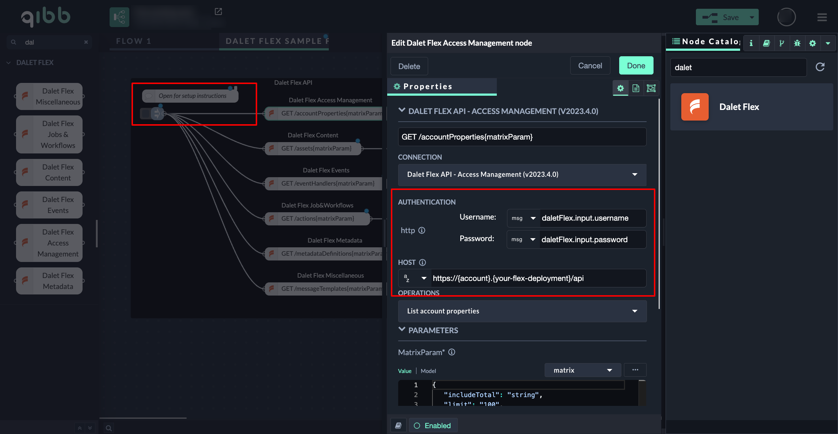Select the Node Catalog sidebar tab
The height and width of the screenshot is (434, 838).
coord(705,42)
